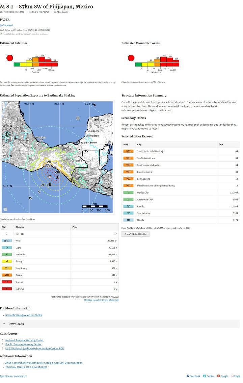Viewport: 243px width, 383px height.
Task: Click the epicenter star on the map
Action: coord(57,177)
